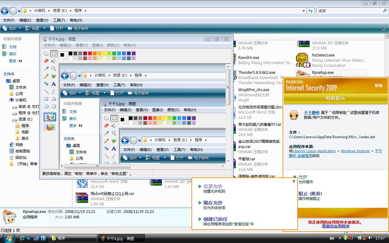
Task: Enable opaque selection option in 千千4.jpg Paint toolbox
Action: tap(50, 117)
